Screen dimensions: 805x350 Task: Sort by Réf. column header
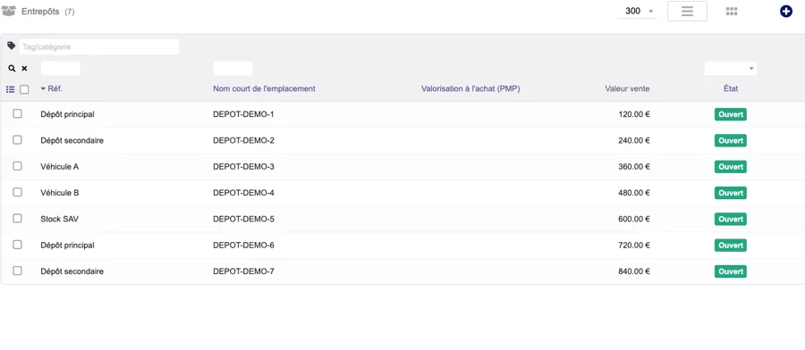[x=55, y=88]
